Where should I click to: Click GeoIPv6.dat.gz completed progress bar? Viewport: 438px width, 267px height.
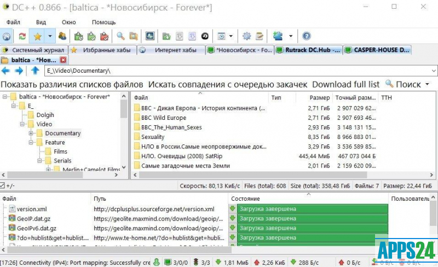click(313, 228)
